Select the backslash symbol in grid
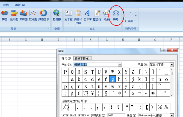The image size is (183, 117). pyautogui.click(x=146, y=72)
